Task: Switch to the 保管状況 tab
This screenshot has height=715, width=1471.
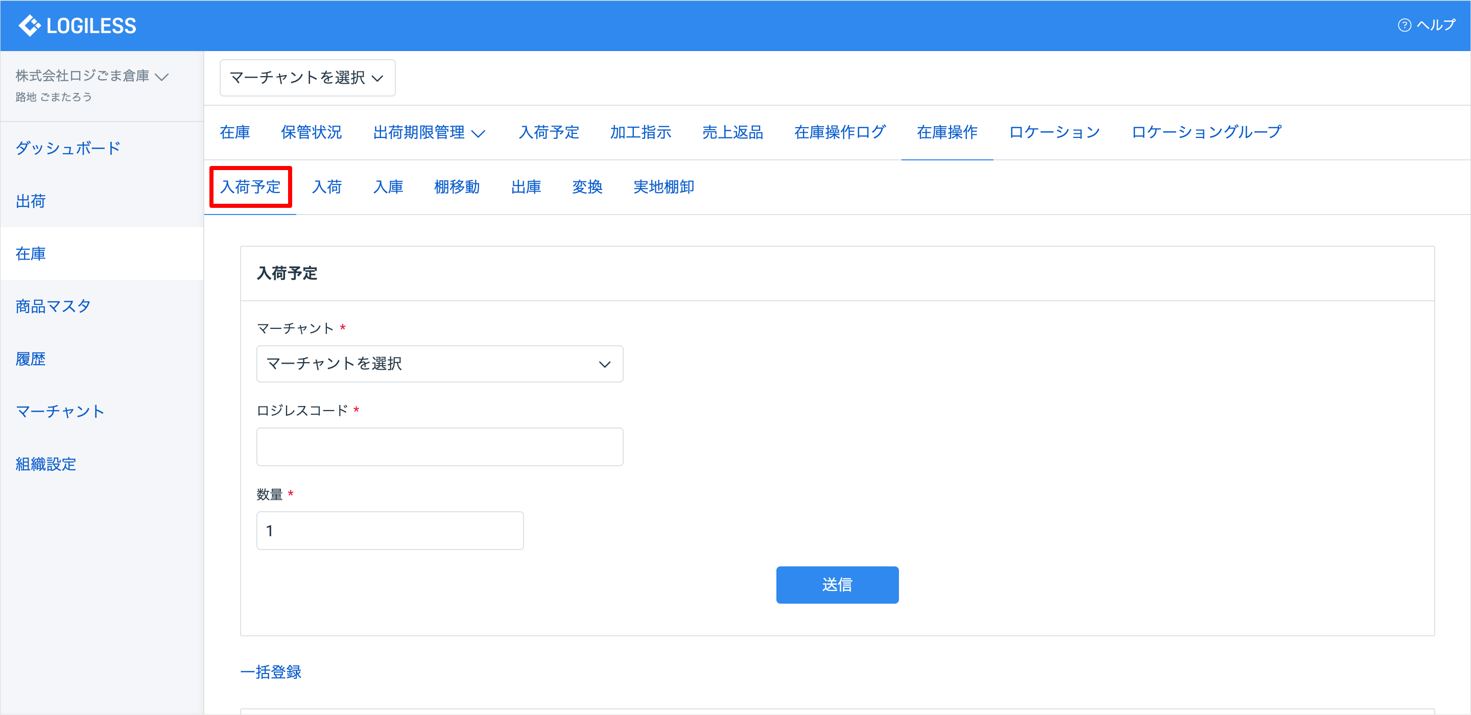Action: point(311,132)
